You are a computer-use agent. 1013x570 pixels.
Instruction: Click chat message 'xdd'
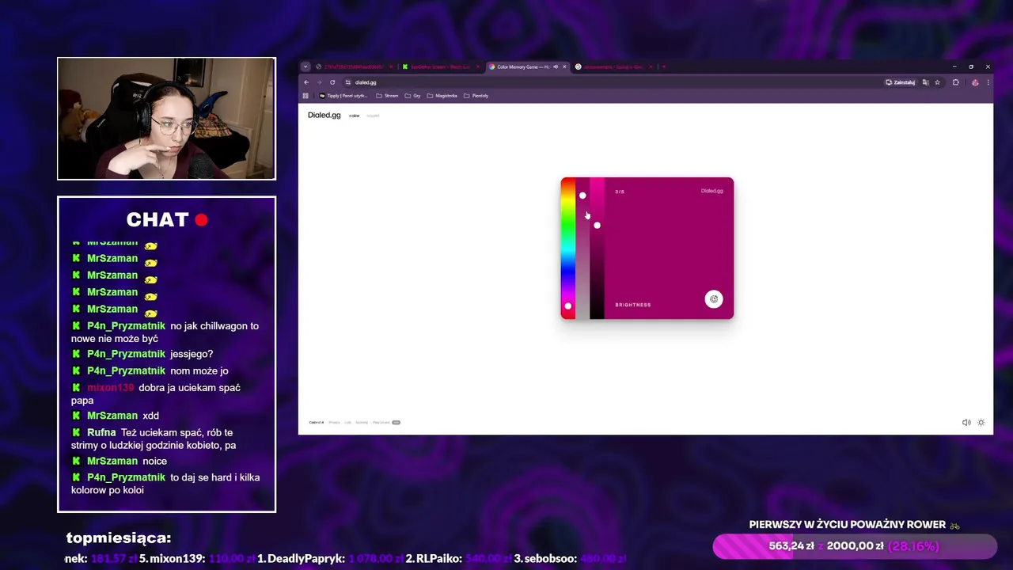pos(150,416)
